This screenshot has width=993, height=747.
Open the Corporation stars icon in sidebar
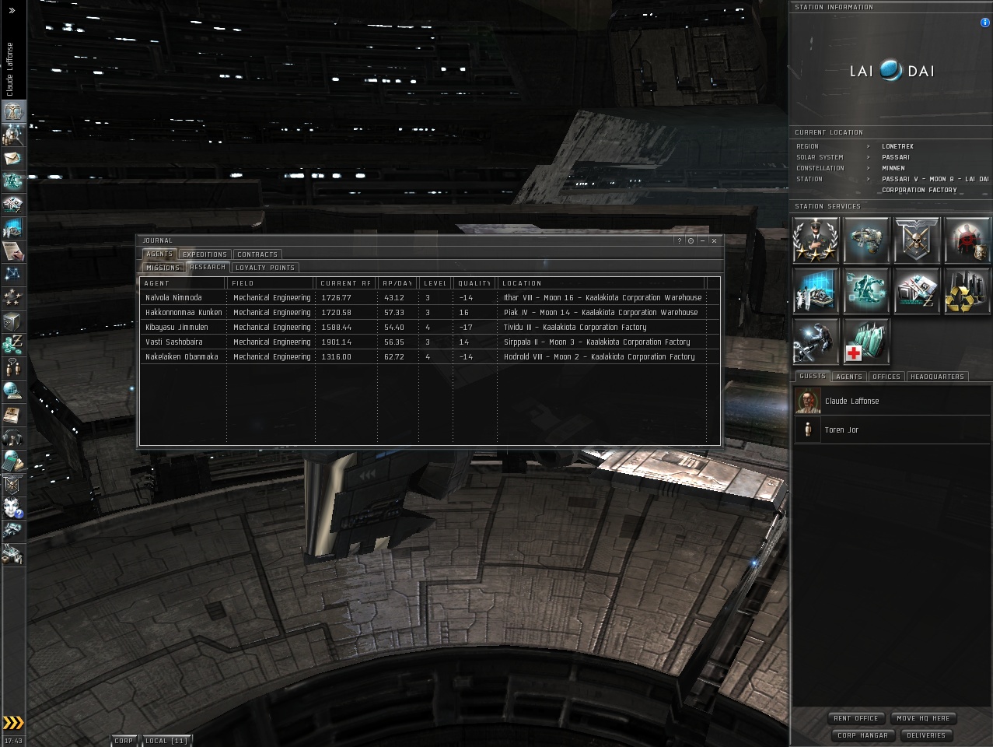tap(13, 298)
